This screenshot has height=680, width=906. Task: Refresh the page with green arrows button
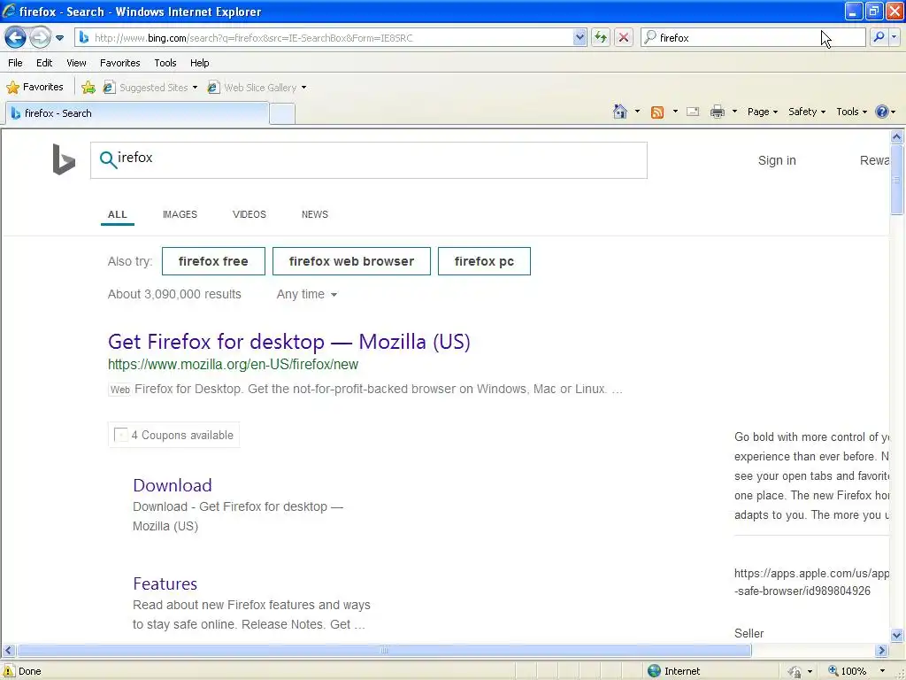(x=601, y=37)
